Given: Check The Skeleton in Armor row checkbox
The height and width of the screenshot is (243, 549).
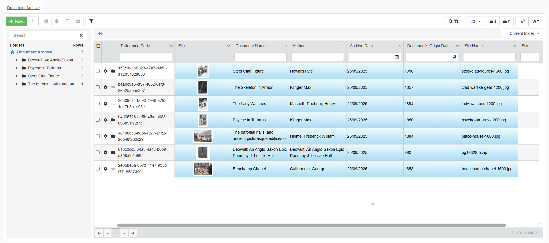Looking at the screenshot, I should point(98,87).
